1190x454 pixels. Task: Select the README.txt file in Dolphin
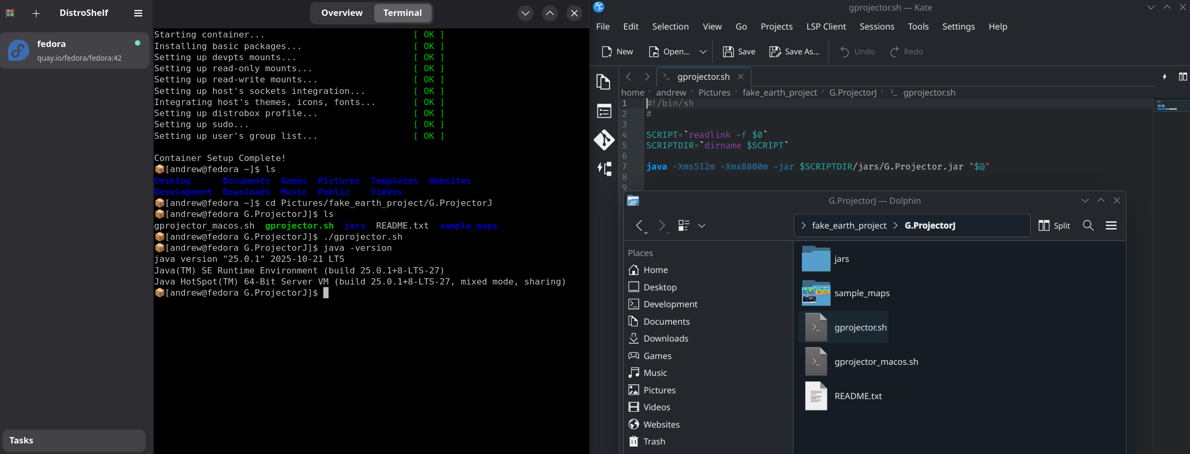coord(857,396)
